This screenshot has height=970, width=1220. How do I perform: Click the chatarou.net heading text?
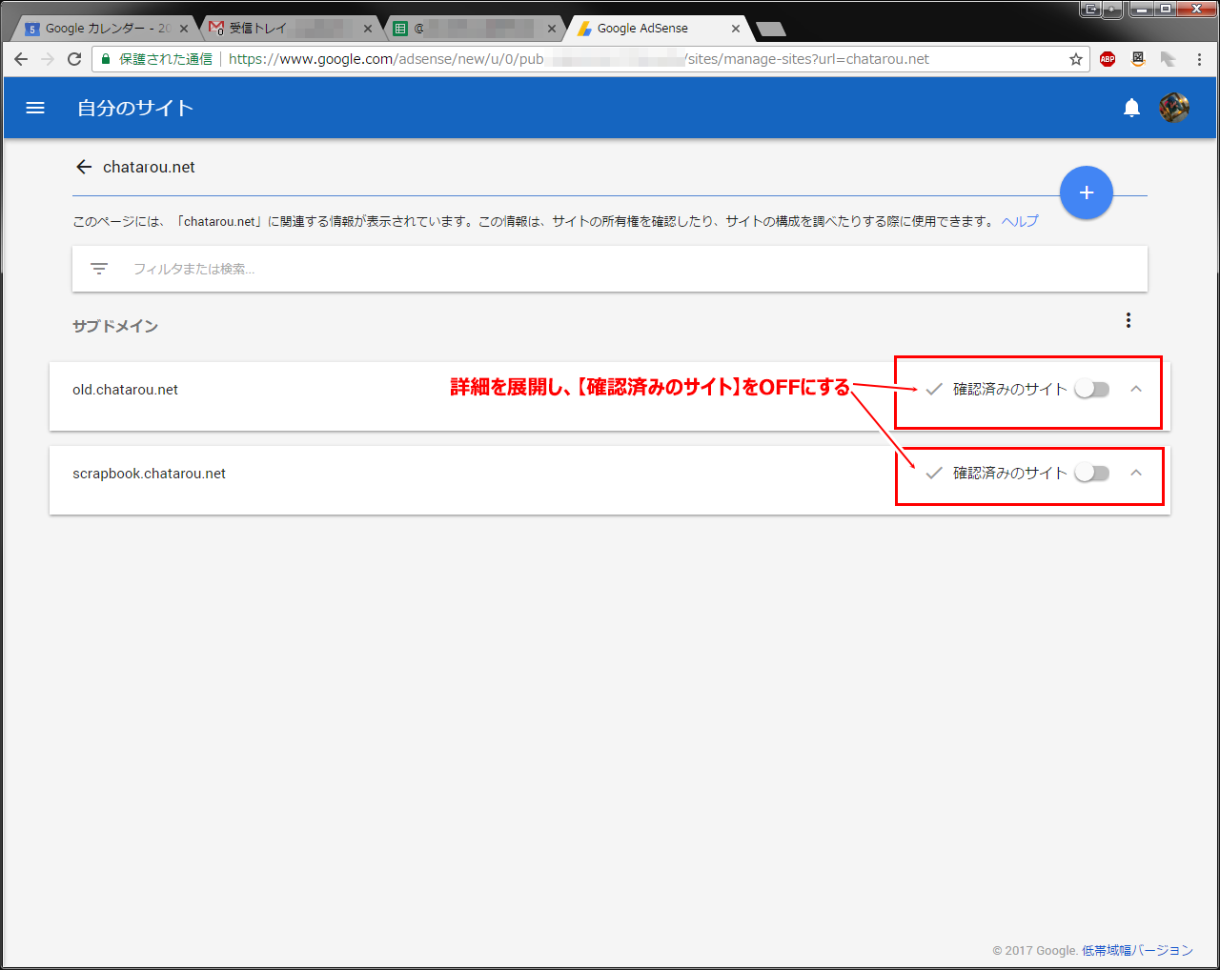point(149,167)
